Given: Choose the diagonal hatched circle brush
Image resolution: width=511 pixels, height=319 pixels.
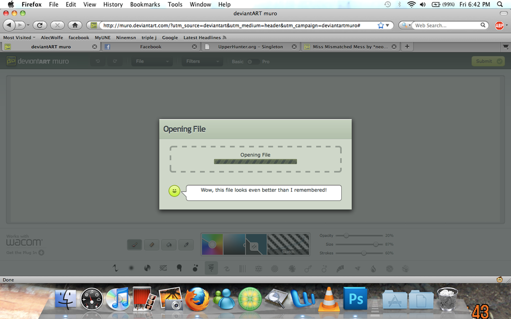Looking at the screenshot, I should (275, 268).
